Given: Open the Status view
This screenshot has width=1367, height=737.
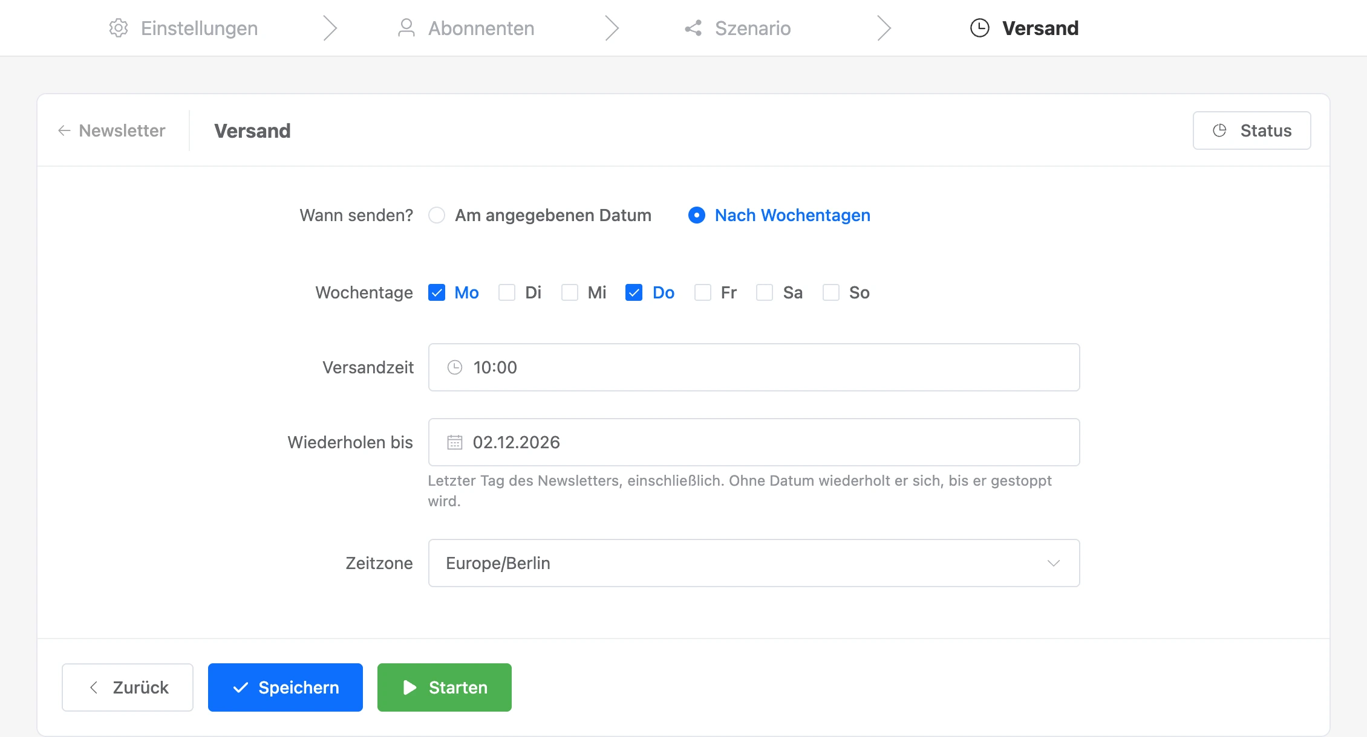Looking at the screenshot, I should 1251,130.
